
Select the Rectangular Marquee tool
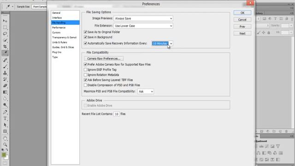(5, 28)
